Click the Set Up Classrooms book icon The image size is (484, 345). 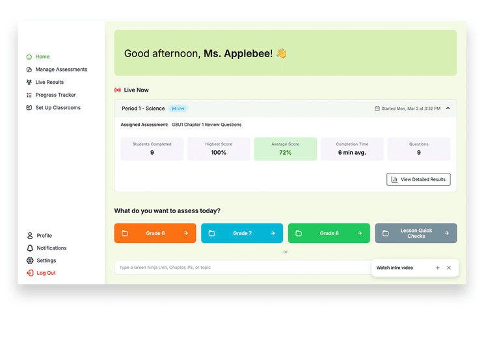coord(29,108)
